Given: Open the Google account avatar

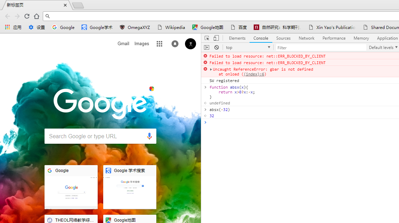Looking at the screenshot, I should [x=190, y=44].
